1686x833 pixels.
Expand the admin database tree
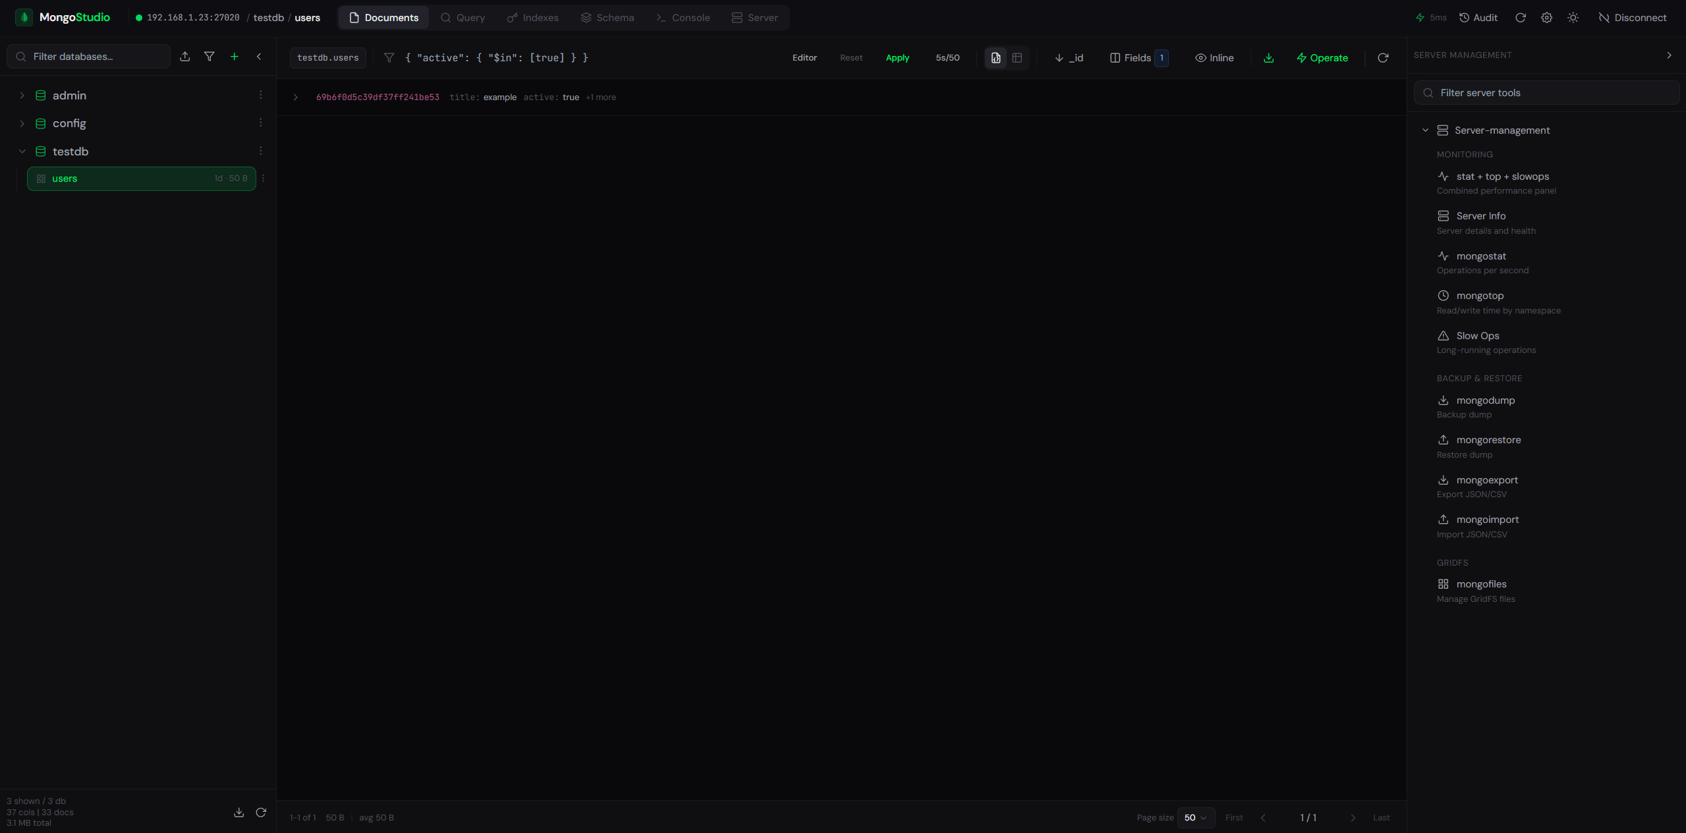coord(22,95)
